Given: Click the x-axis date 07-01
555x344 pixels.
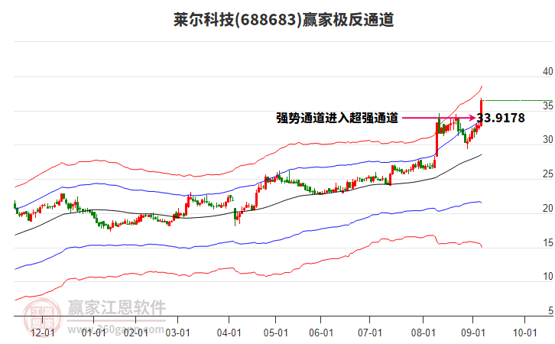Looking at the screenshot, I should [370, 333].
